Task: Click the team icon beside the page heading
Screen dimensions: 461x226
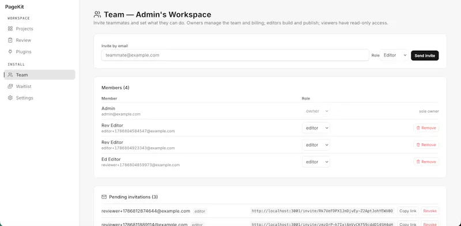Action: [97, 14]
